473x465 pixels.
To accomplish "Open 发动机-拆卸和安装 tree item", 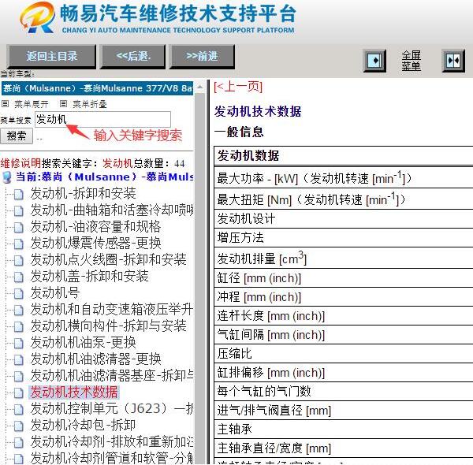I will tap(83, 194).
